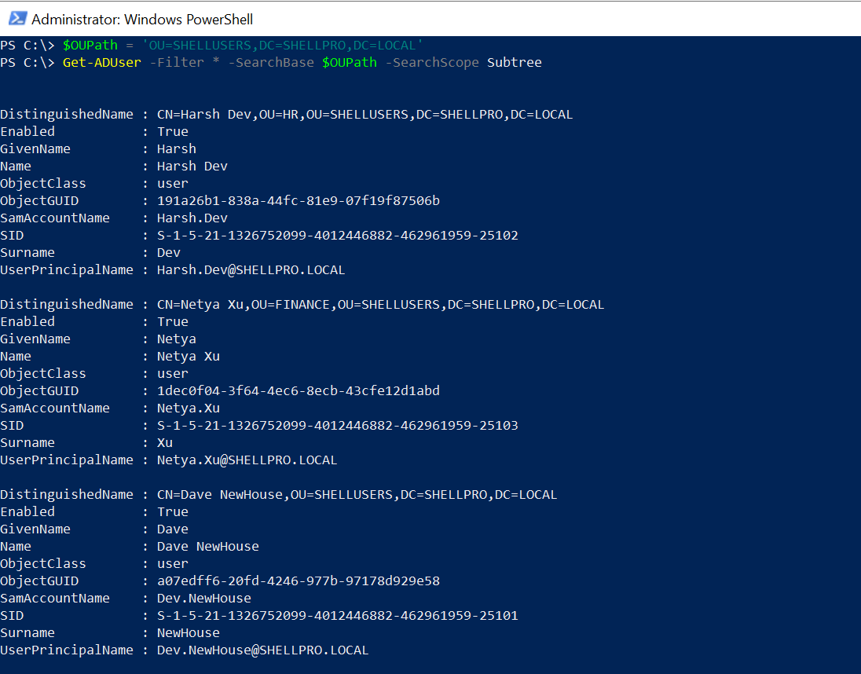Click Harsh.Dev@SHELLPRO.LOCAL UserPrincipalName
The height and width of the screenshot is (674, 861).
(x=251, y=269)
